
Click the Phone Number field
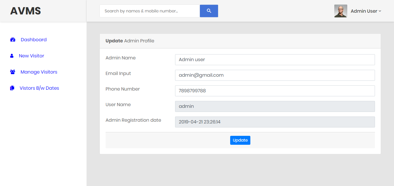[275, 91]
